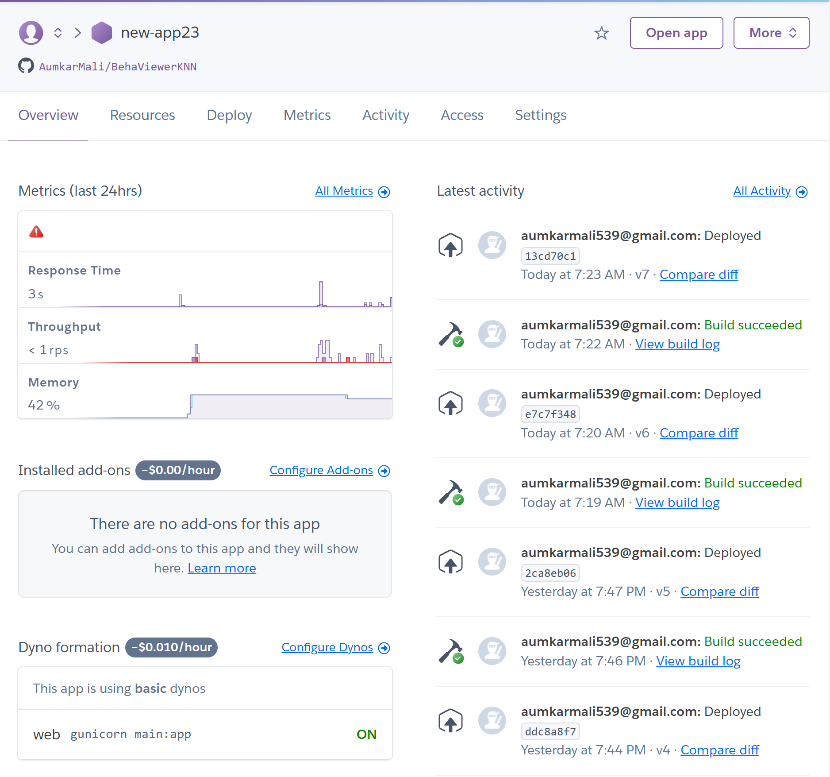Click the user avatar on v6 deployment
Screen dimensions: 830x777
click(x=492, y=403)
